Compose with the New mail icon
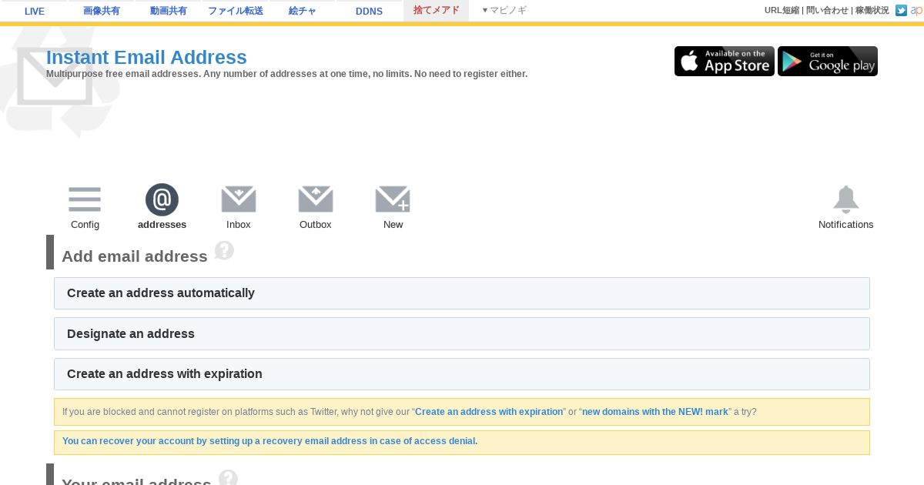The width and height of the screenshot is (924, 485). (393, 199)
